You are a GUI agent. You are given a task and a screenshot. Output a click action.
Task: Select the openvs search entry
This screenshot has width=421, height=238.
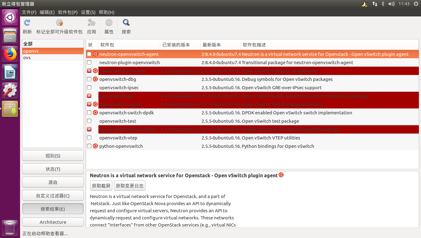[53, 51]
